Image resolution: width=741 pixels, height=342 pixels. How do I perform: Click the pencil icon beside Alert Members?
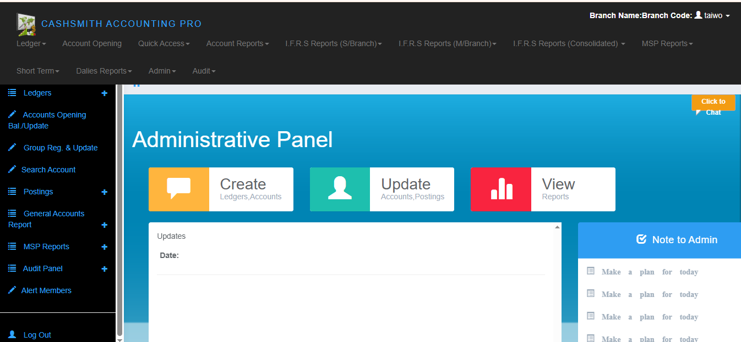(x=12, y=290)
